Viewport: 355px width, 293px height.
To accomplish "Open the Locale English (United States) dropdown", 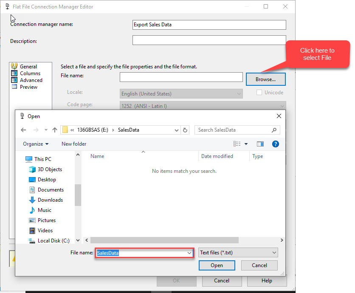I will pos(181,94).
